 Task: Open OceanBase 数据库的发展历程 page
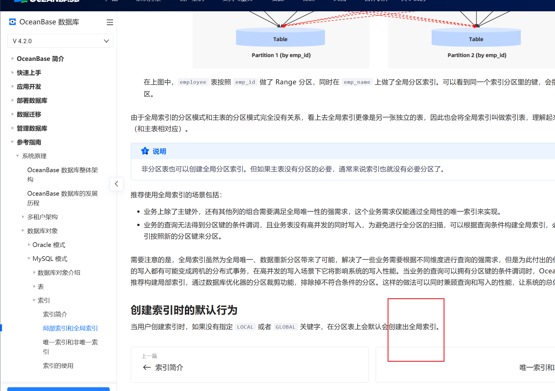point(62,198)
